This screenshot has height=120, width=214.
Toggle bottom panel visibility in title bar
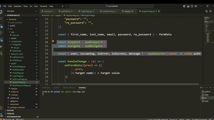(188, 6)
